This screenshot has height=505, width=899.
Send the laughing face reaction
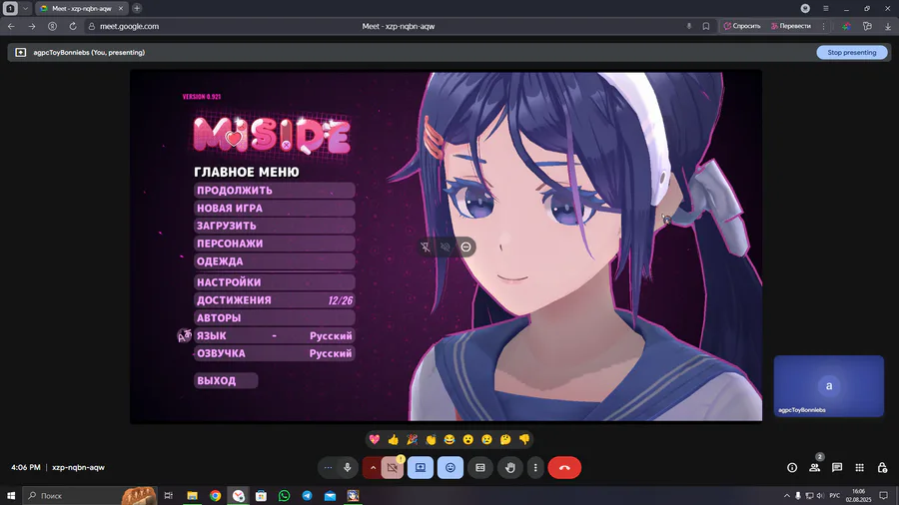(449, 439)
